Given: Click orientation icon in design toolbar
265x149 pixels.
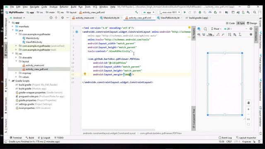Looking at the screenshot, I should (x=205, y=29).
